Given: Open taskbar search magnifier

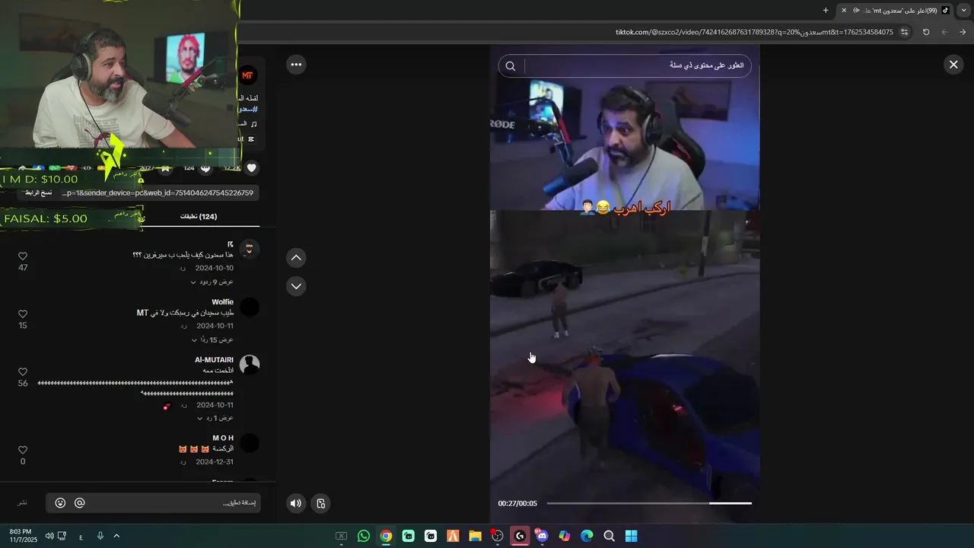Looking at the screenshot, I should (609, 536).
